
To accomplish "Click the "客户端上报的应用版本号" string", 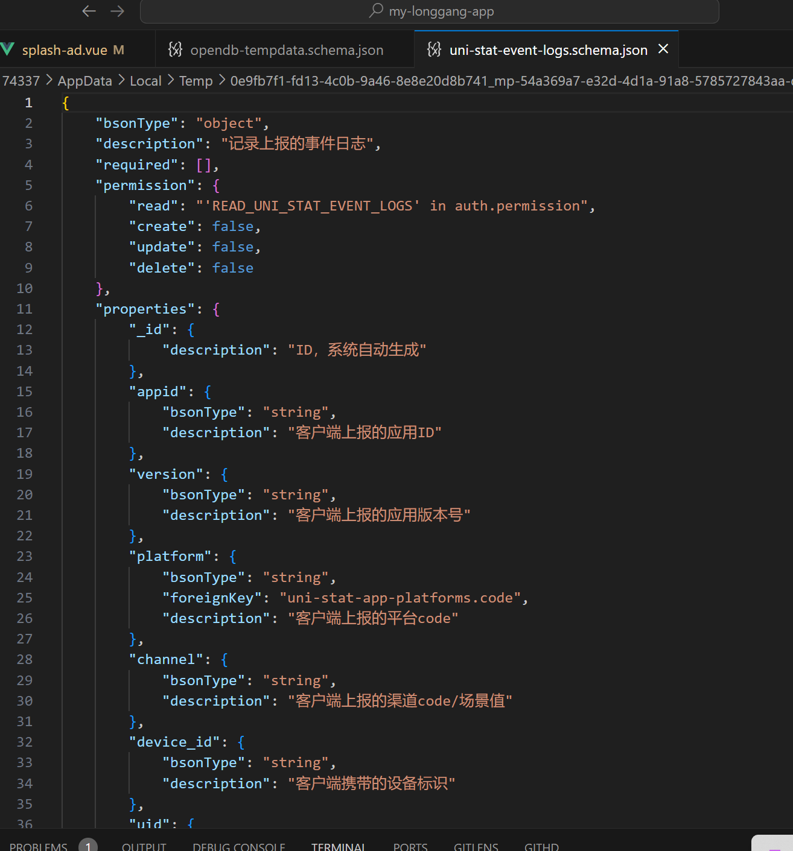I will (x=379, y=515).
